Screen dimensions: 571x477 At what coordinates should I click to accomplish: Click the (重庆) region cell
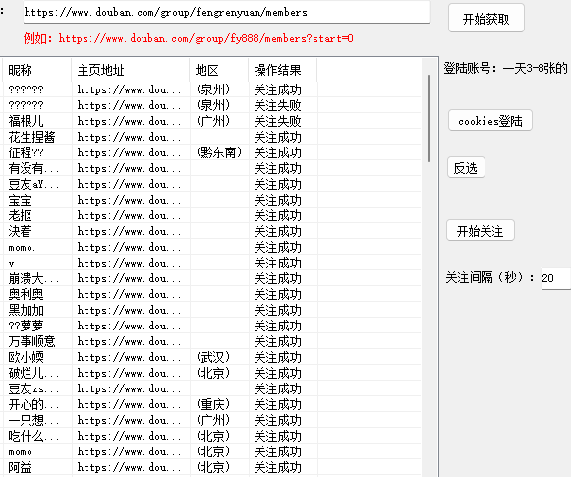tap(213, 404)
